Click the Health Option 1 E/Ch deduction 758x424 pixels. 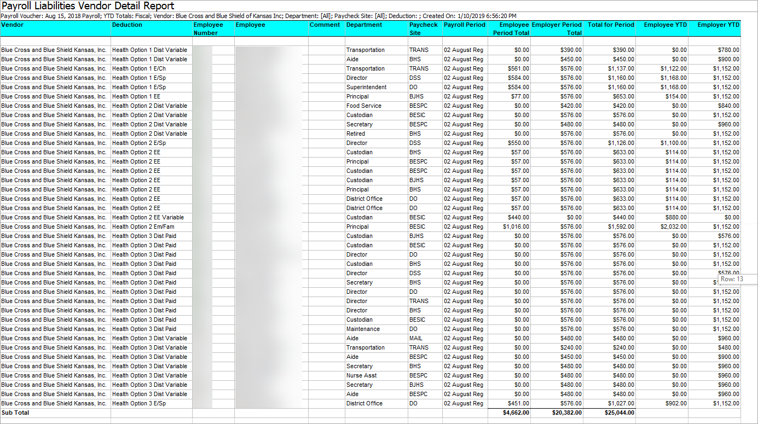point(139,69)
